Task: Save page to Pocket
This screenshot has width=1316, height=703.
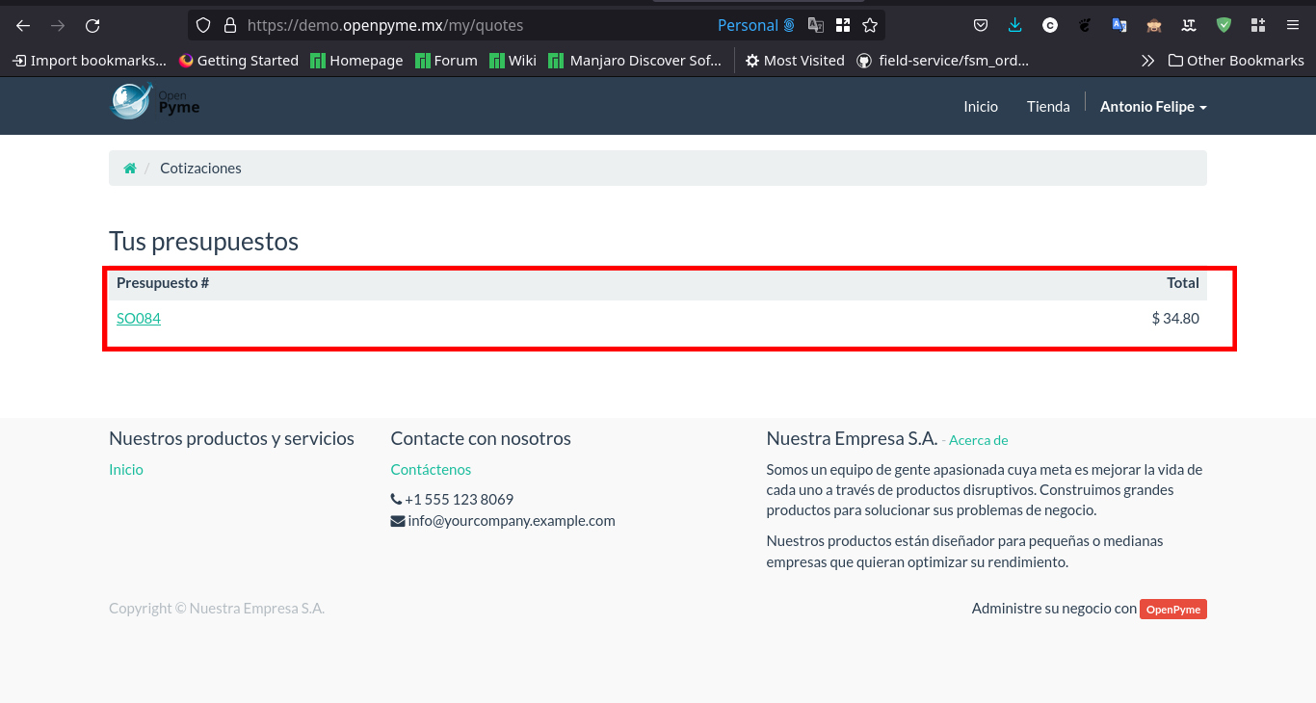Action: click(981, 26)
